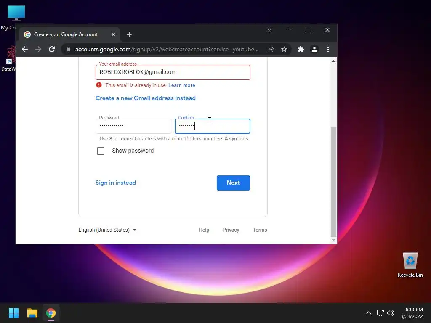
Task: Reload the Google signup page
Action: tap(52, 50)
